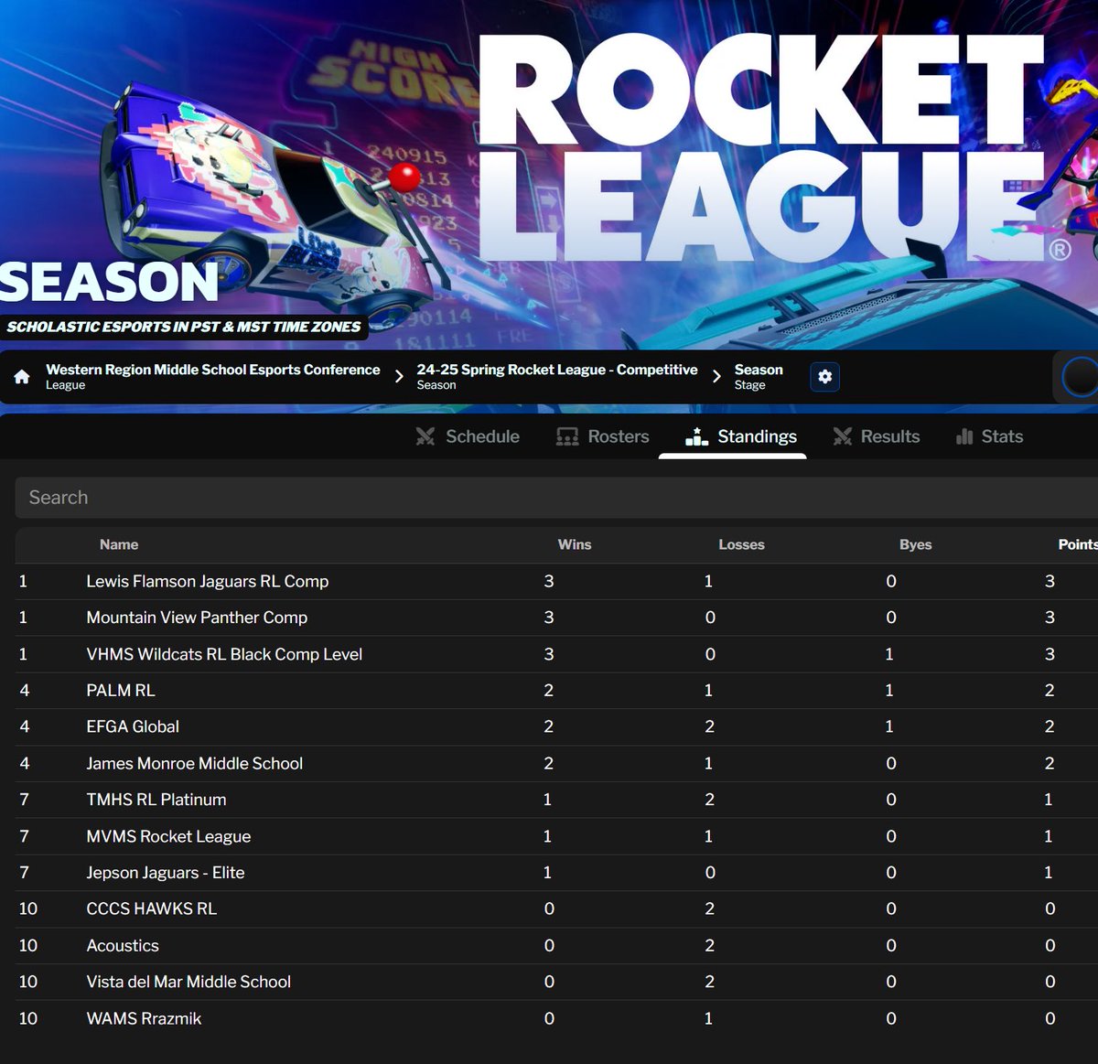Select Jepson Jaguars - Elite team
This screenshot has height=1064, width=1098.
pyautogui.click(x=166, y=873)
